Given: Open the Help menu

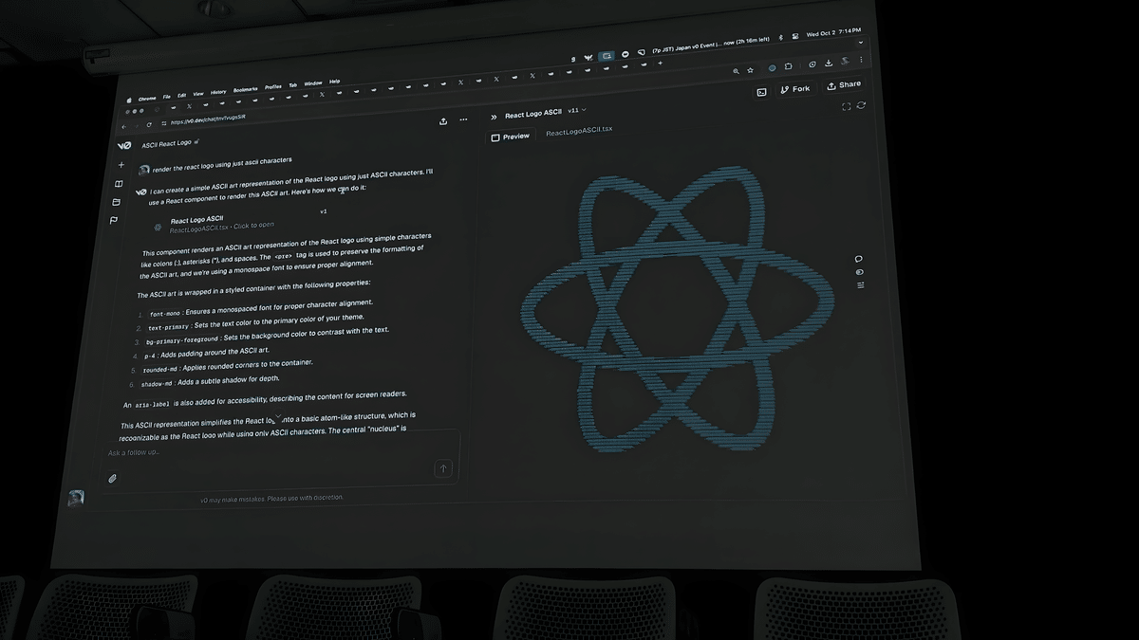Looking at the screenshot, I should click(335, 81).
